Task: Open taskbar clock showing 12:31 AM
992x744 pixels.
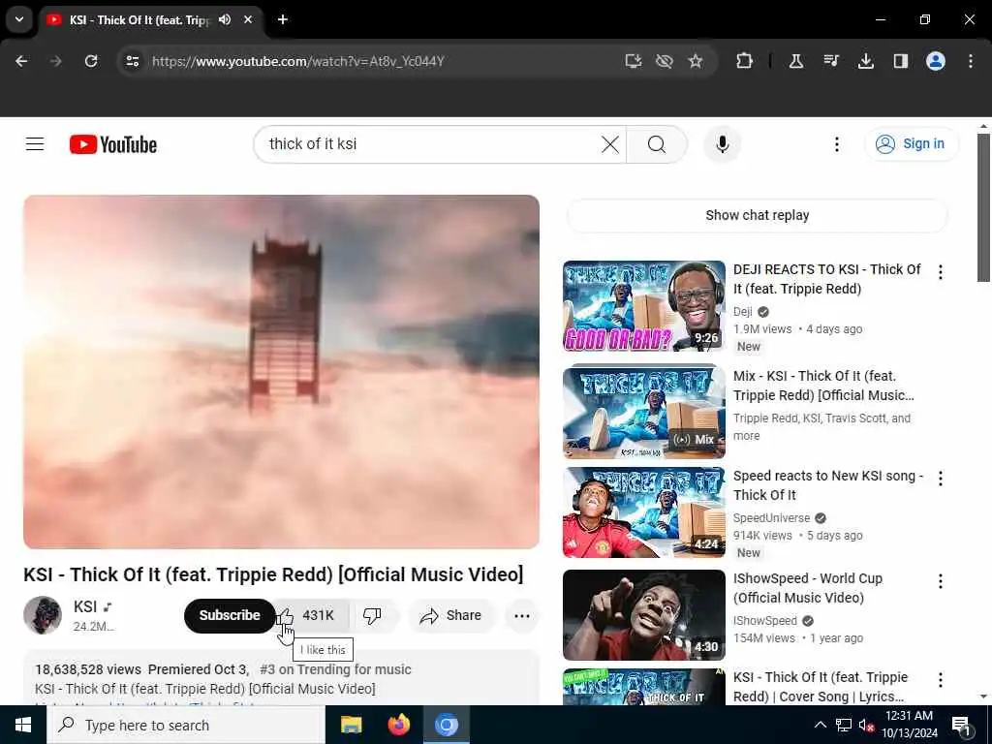Action: point(910,725)
